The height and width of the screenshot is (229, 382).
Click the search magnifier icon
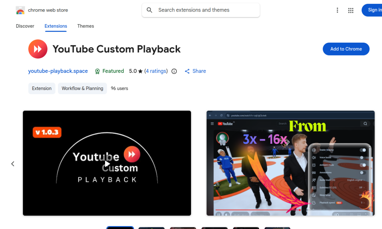149,10
